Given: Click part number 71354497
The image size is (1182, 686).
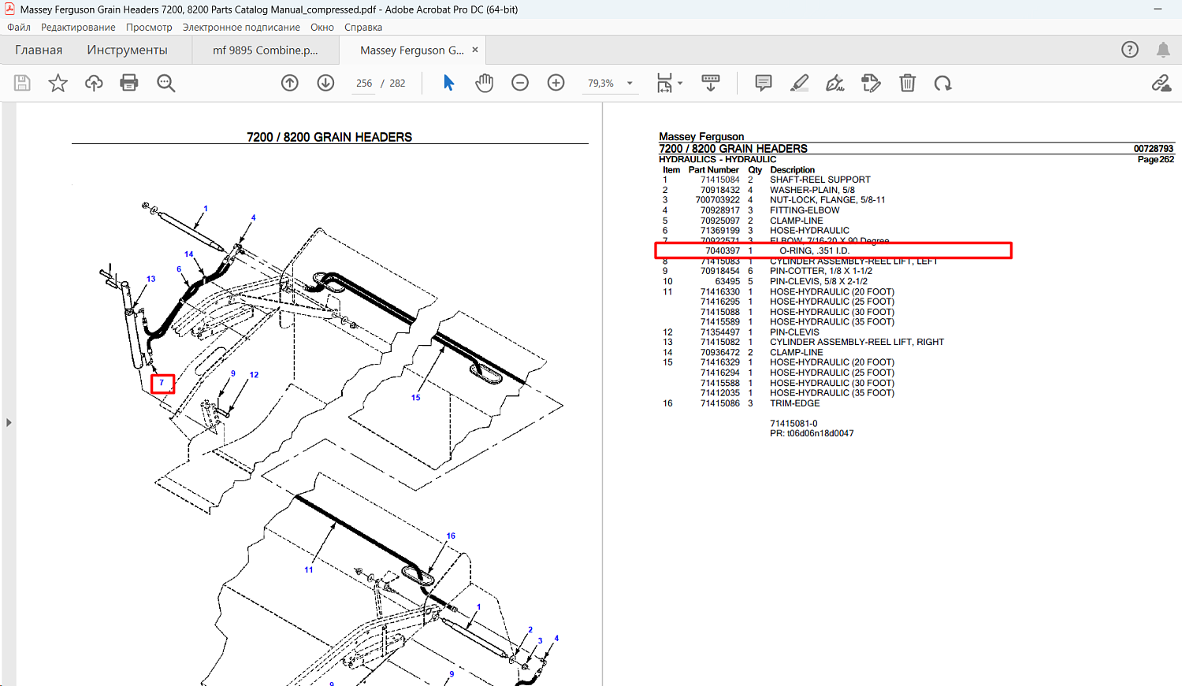Looking at the screenshot, I should pyautogui.click(x=720, y=332).
